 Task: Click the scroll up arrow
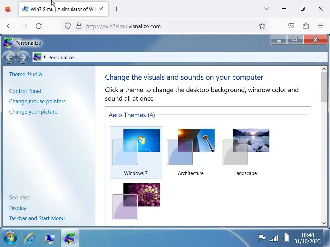pos(324,69)
